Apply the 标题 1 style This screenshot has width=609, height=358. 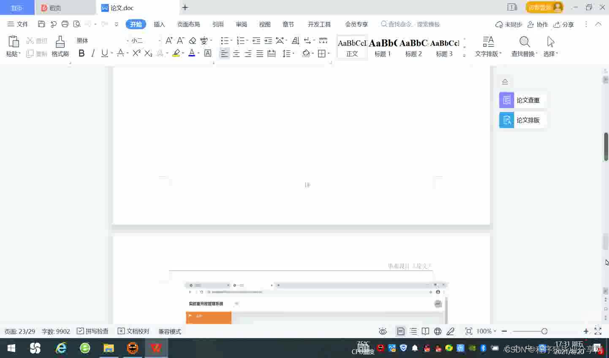click(x=383, y=47)
